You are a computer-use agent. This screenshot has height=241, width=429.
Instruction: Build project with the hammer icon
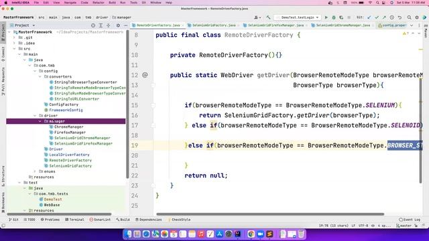[268, 17]
